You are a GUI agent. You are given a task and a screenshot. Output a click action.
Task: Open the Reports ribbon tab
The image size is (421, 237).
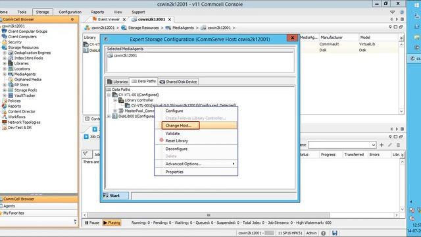pos(97,12)
